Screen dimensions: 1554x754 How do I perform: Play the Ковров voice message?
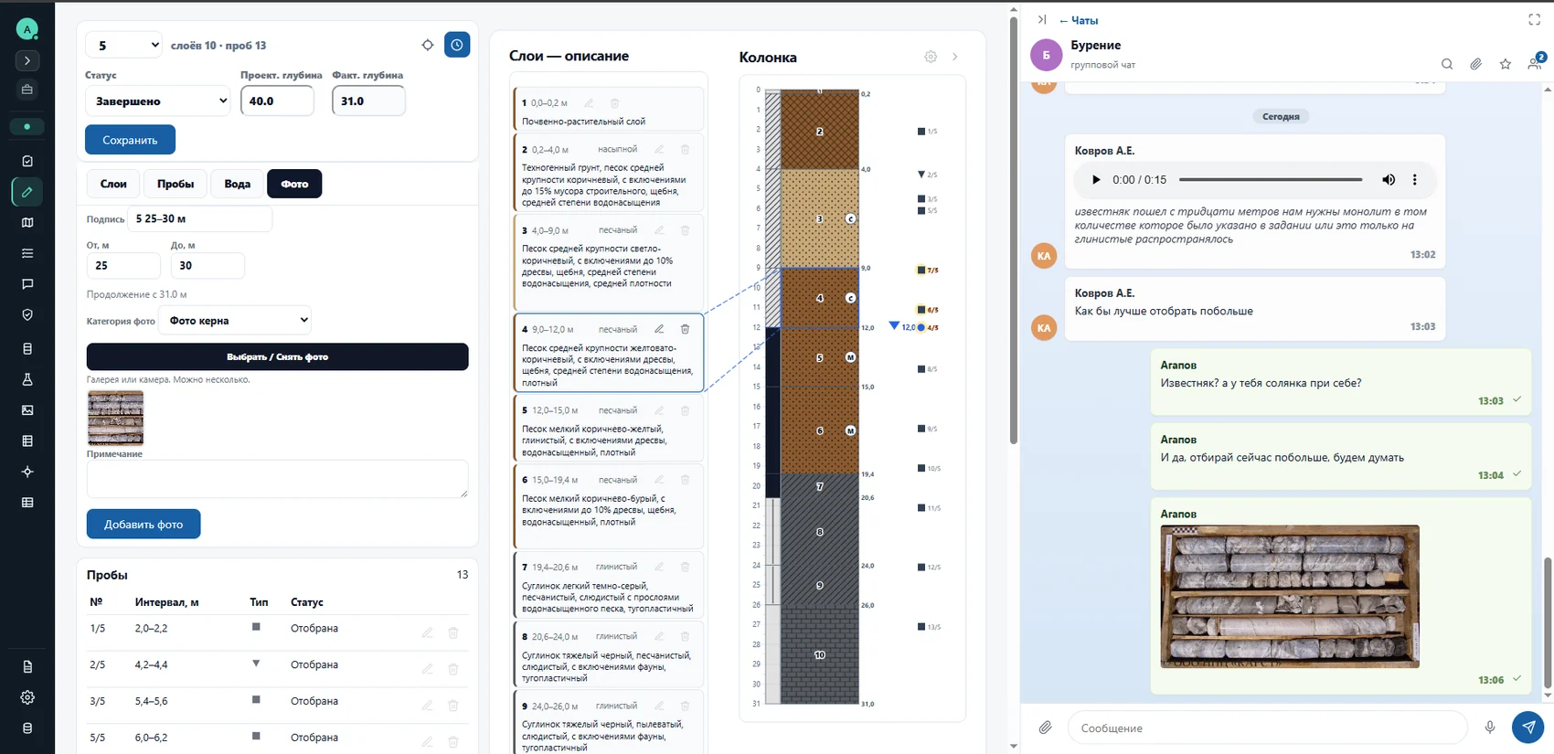pos(1096,180)
